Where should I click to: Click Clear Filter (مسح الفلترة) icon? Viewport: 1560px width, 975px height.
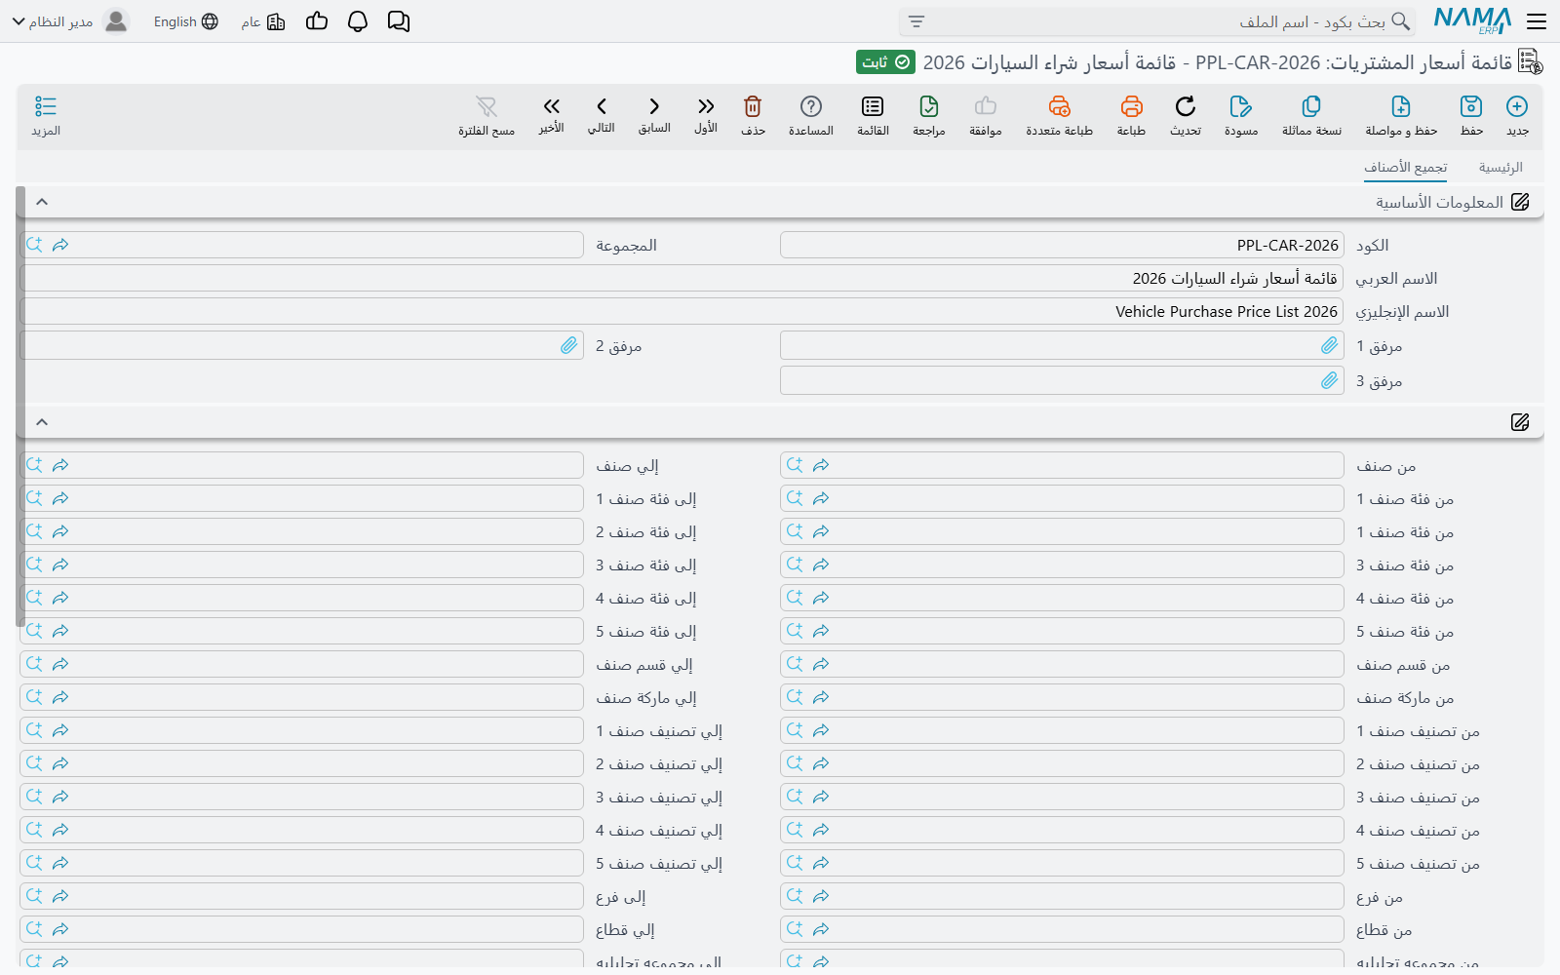(487, 106)
